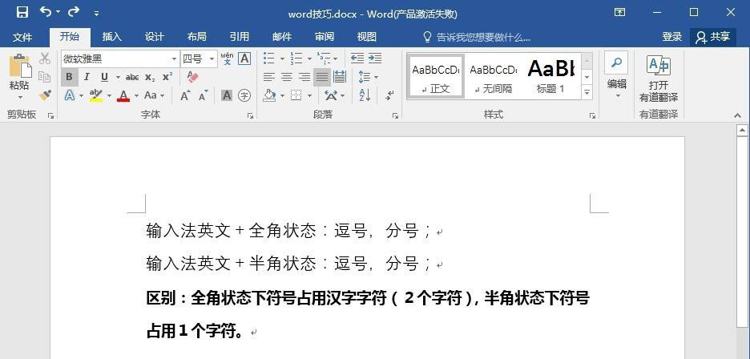Cut the selection with the scissors icon
750x359 pixels.
(45, 58)
